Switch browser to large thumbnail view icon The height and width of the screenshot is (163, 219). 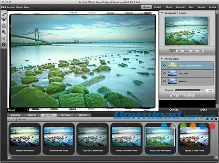point(216,119)
